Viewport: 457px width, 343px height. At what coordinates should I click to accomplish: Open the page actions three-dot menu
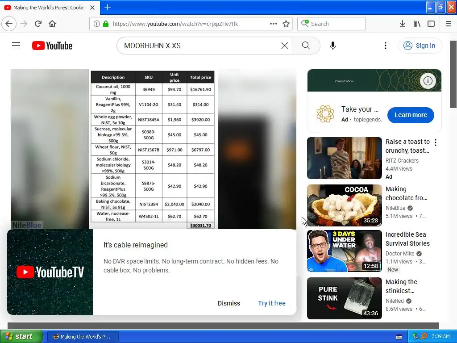pos(274,24)
